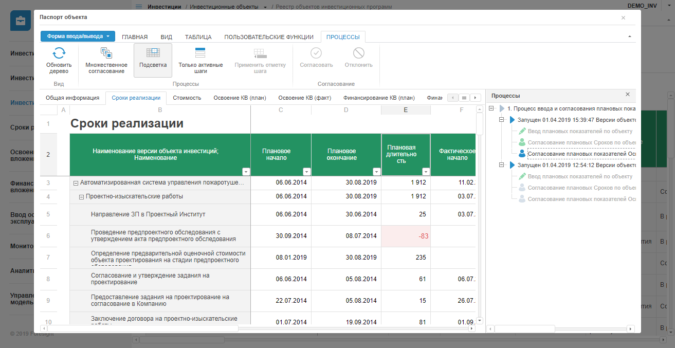
Task: Select the Согласование плановых показателей step
Action: [582, 154]
